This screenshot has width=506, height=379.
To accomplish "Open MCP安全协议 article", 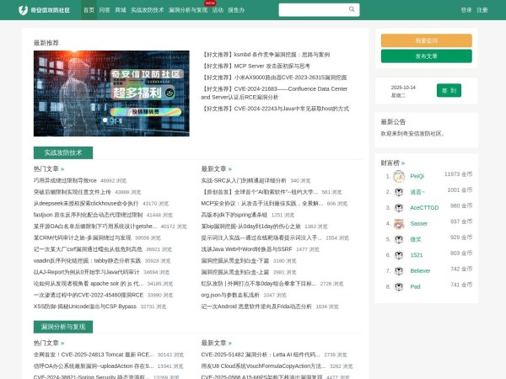I will coord(262,203).
